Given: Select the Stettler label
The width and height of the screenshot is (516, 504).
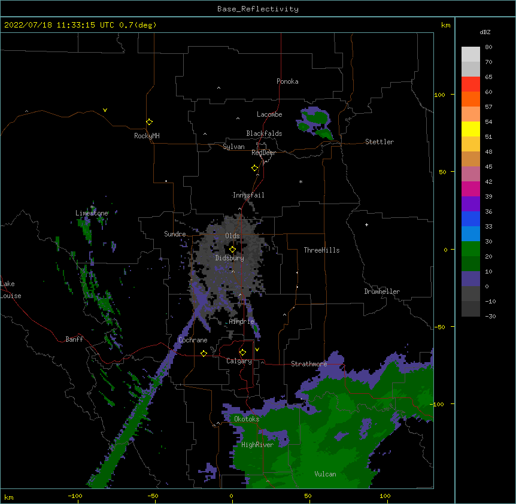Looking at the screenshot, I should (x=380, y=142).
